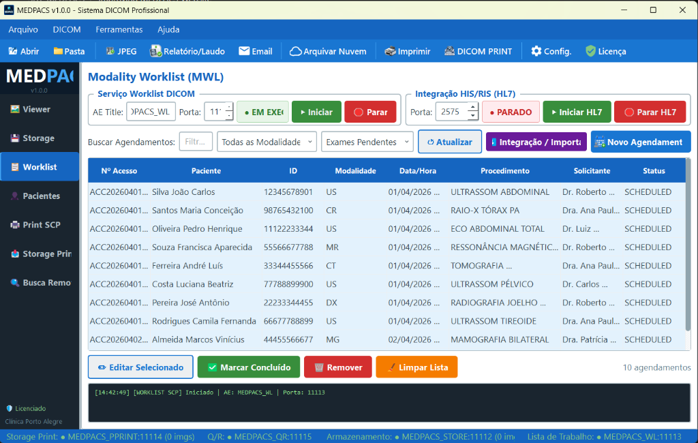This screenshot has width=698, height=443.
Task: Sort by Nº Acesso column header
Action: pyautogui.click(x=119, y=171)
